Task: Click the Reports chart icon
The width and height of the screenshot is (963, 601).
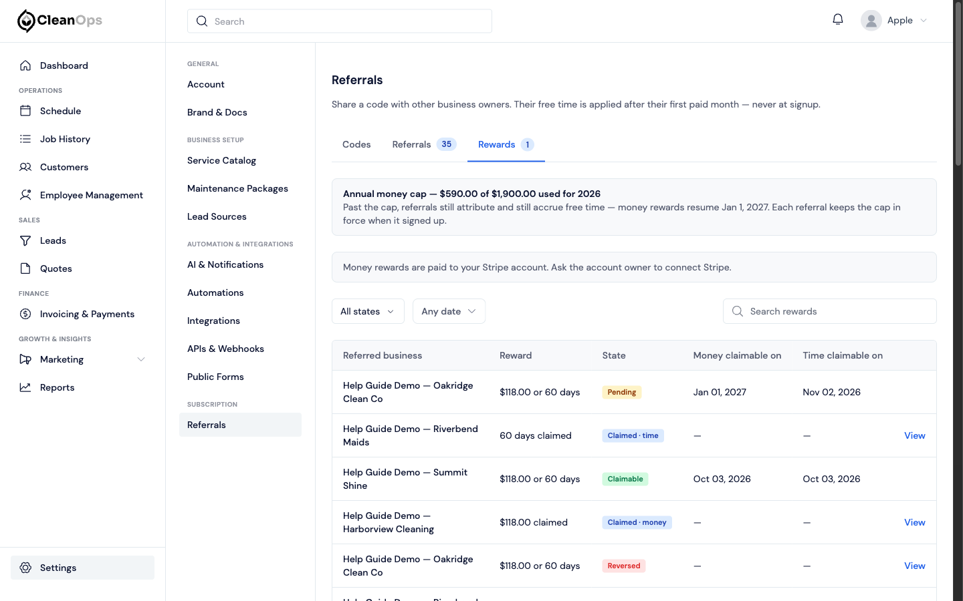Action: (x=25, y=387)
